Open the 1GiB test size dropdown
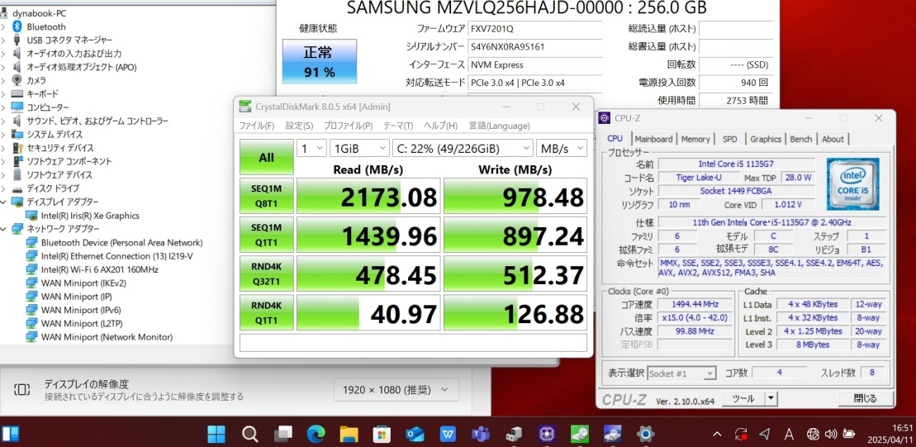Screen dimensions: 916x447 pos(358,149)
